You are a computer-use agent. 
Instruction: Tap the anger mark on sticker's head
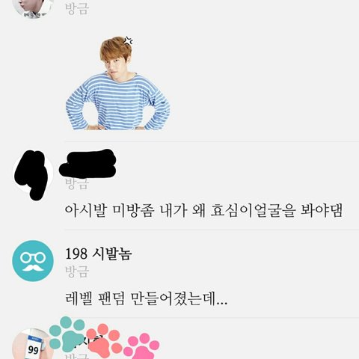coord(128,41)
